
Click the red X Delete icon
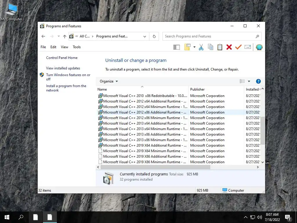point(229,47)
